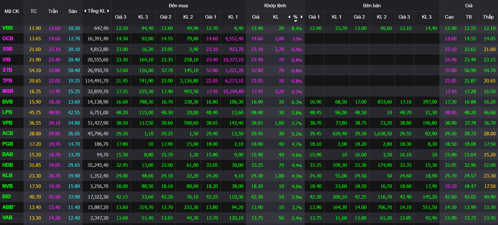The width and height of the screenshot is (498, 225).
Task: Select ticker ACB in the list
Action: click(8, 133)
